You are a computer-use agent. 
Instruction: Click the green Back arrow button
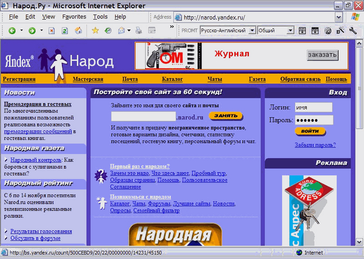tap(12, 31)
